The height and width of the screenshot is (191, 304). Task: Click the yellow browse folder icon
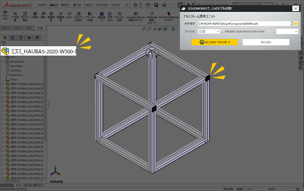tap(295, 23)
